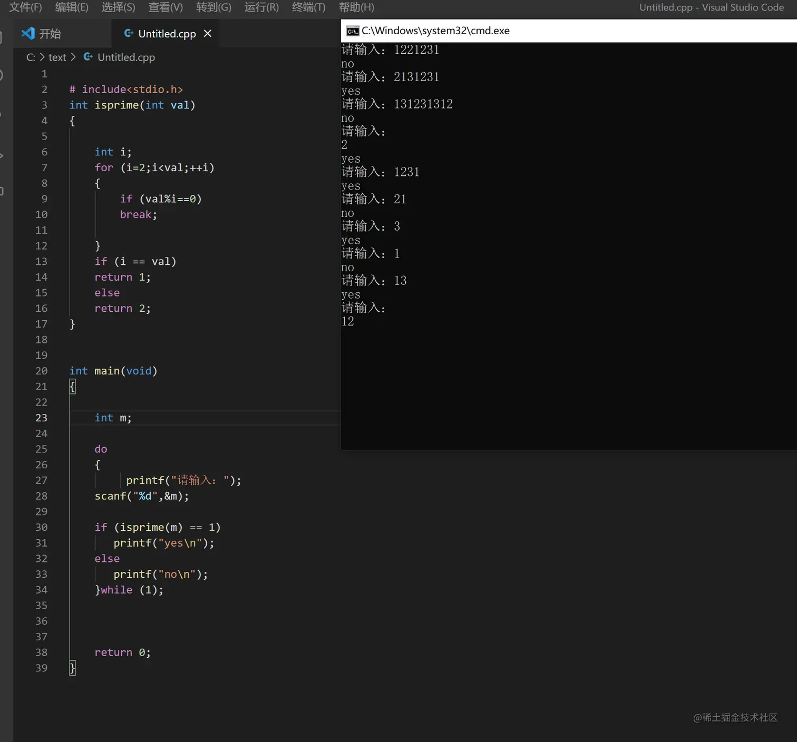Click the cmd.exe window title bar icon
Viewport: 797px width, 742px height.
click(353, 31)
